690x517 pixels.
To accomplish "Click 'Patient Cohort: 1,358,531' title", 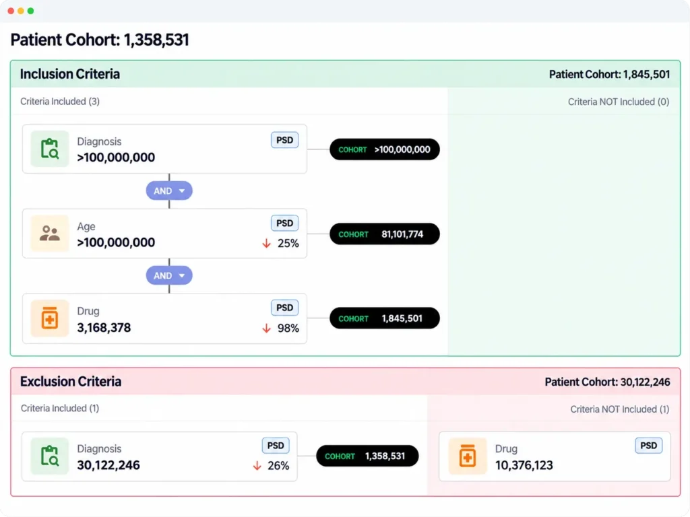I will pos(100,40).
